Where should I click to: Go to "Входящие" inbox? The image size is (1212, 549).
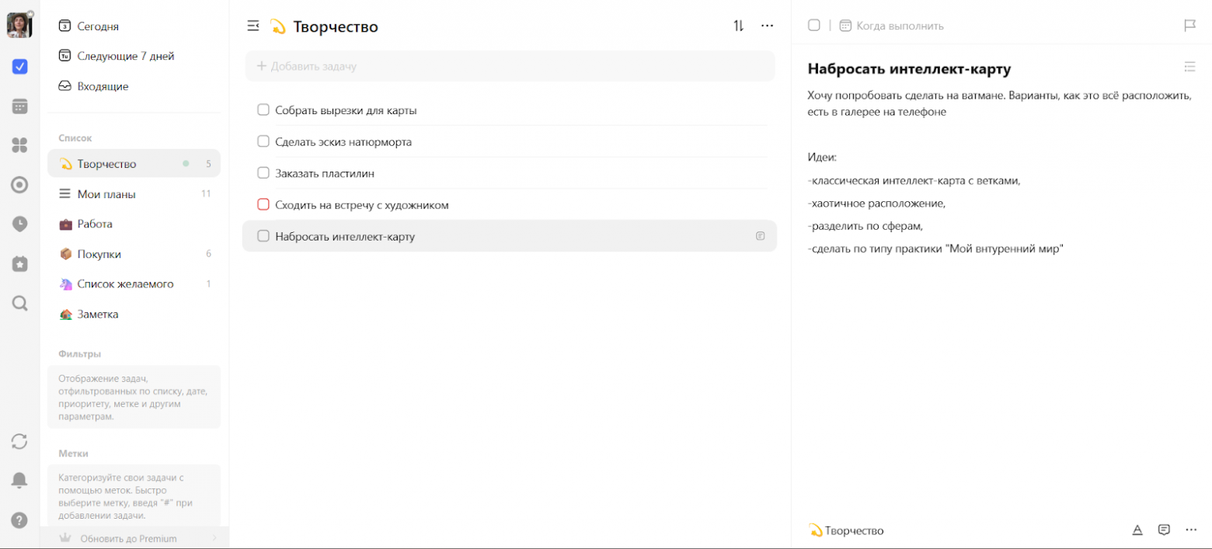pyautogui.click(x=103, y=86)
